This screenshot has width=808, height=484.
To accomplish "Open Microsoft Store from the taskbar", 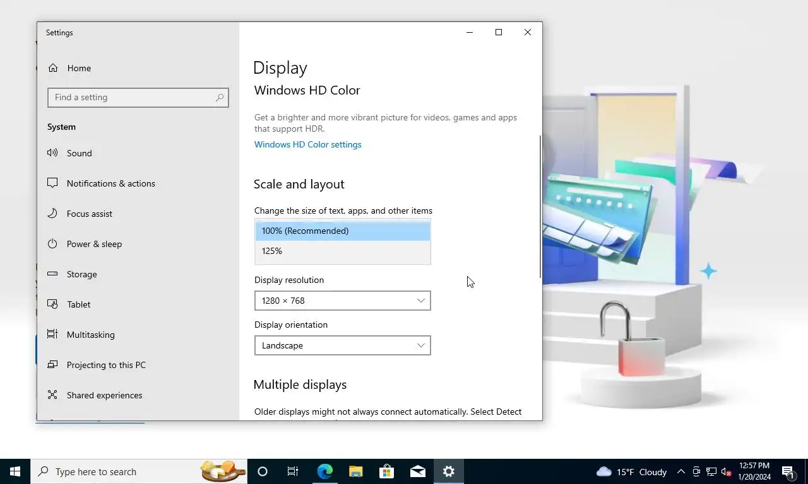I will pyautogui.click(x=386, y=471).
